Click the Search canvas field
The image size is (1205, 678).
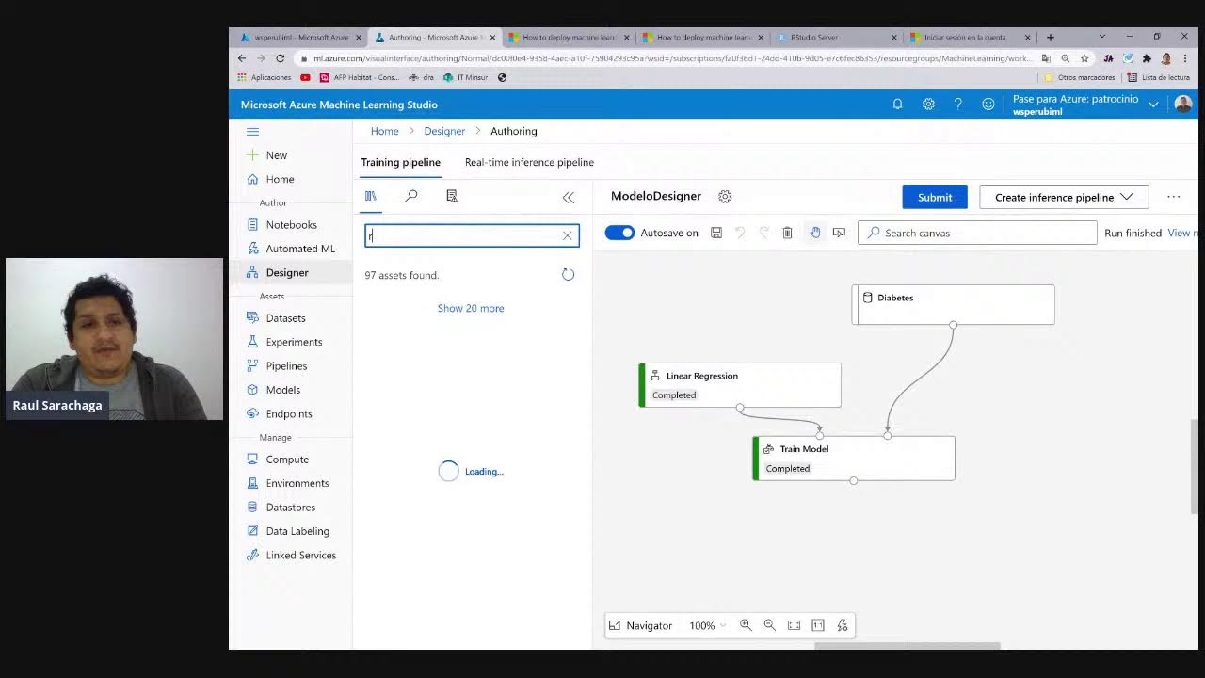pyautogui.click(x=977, y=233)
